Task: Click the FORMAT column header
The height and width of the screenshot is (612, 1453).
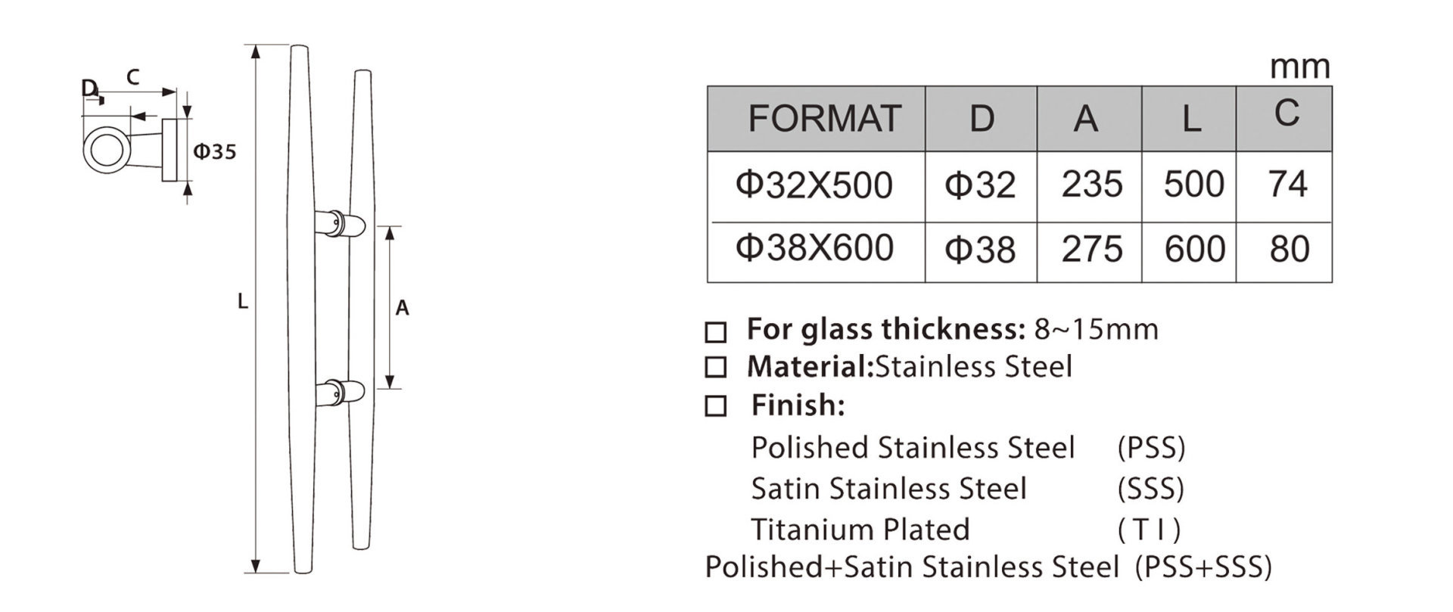Action: tap(817, 119)
